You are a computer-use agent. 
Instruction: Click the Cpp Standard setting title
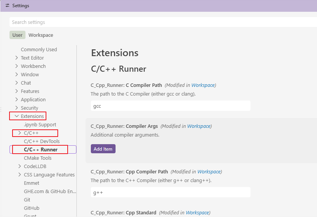coord(123,212)
